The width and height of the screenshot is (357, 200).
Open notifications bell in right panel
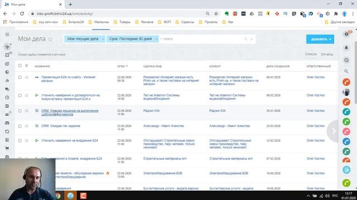tap(346, 48)
